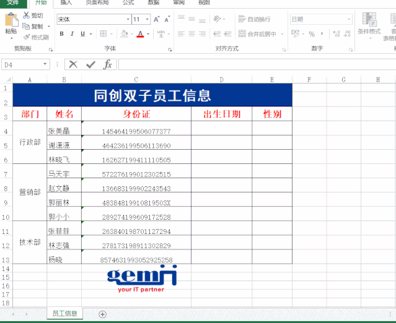Apply percent style
The width and height of the screenshot is (396, 323).
click(x=312, y=34)
